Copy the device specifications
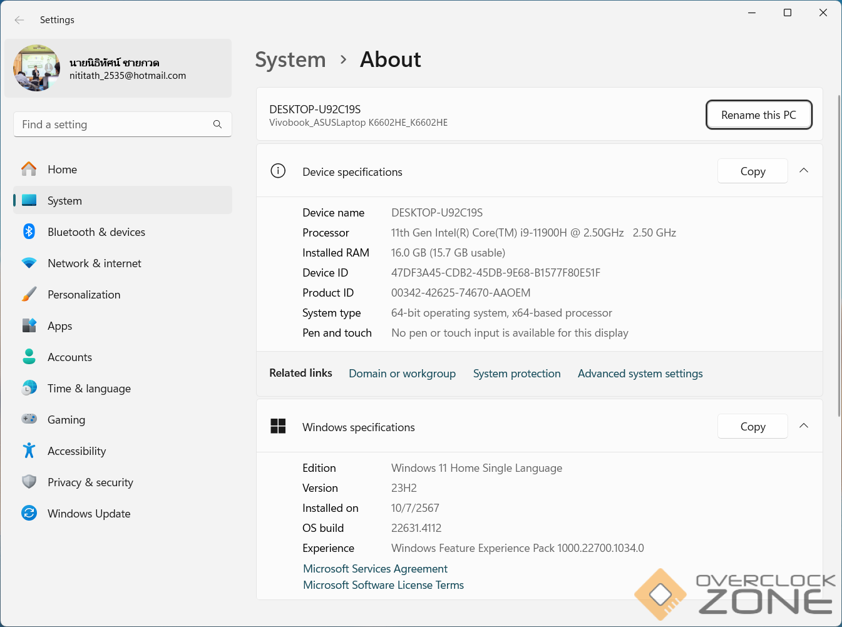 click(752, 171)
